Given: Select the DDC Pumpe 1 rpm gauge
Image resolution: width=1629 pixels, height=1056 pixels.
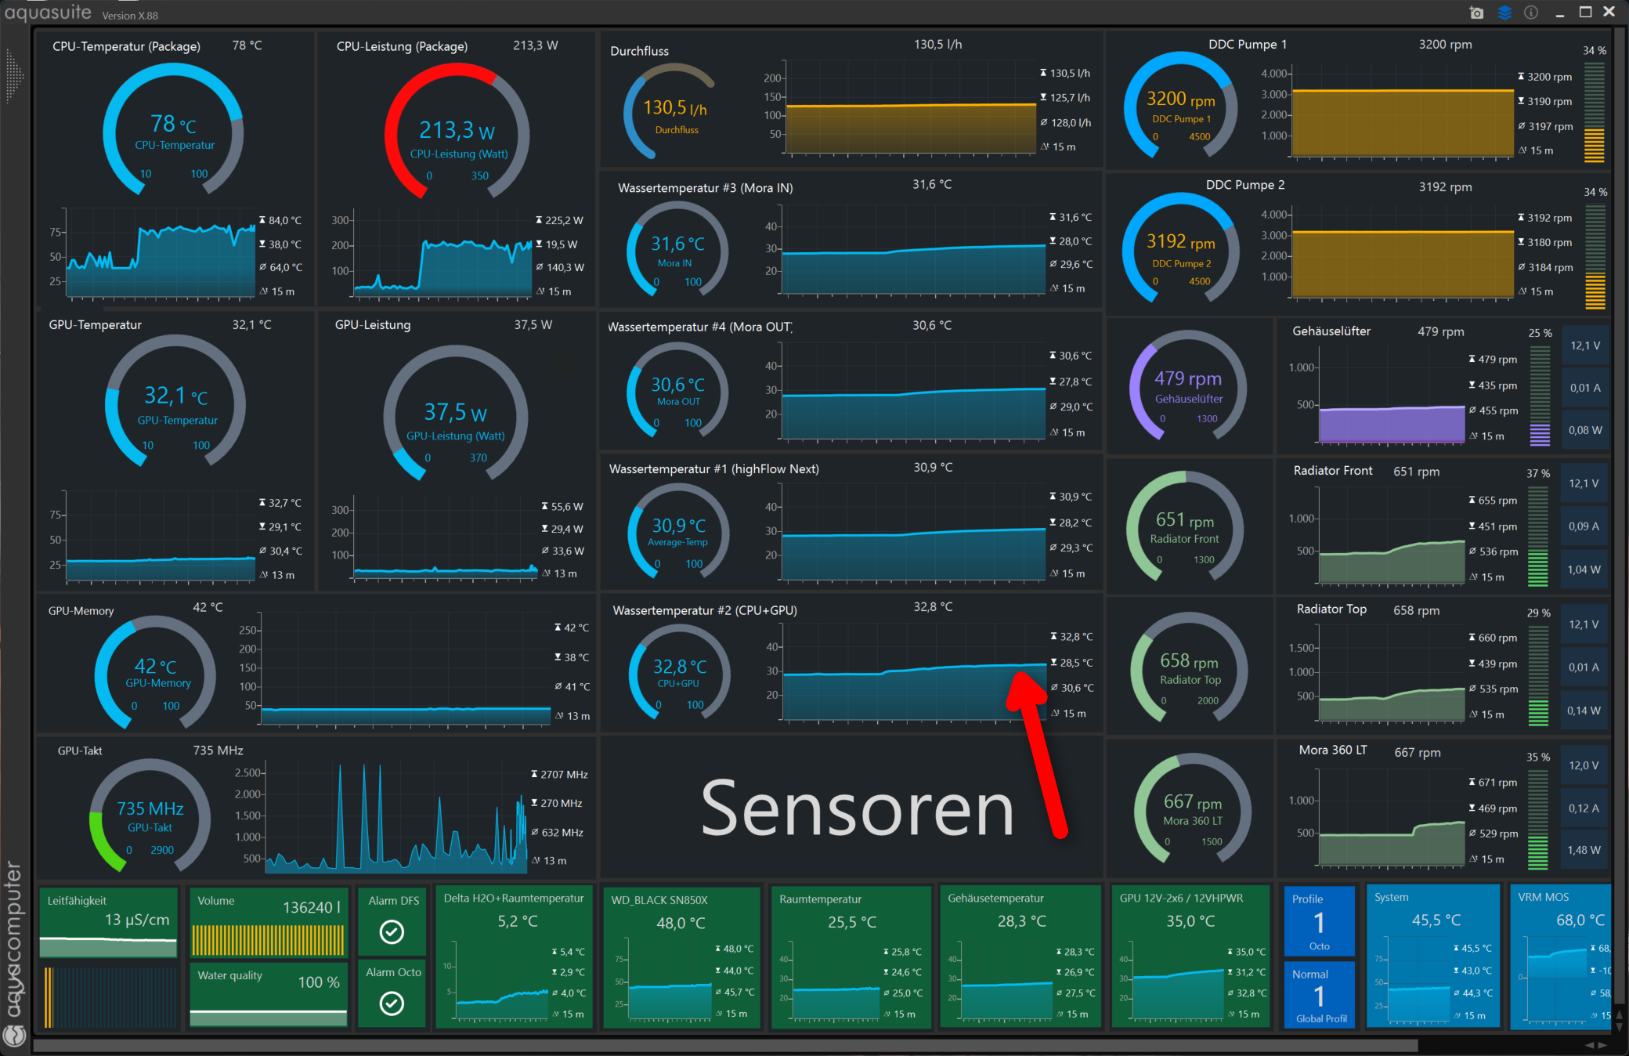Looking at the screenshot, I should pyautogui.click(x=1180, y=109).
